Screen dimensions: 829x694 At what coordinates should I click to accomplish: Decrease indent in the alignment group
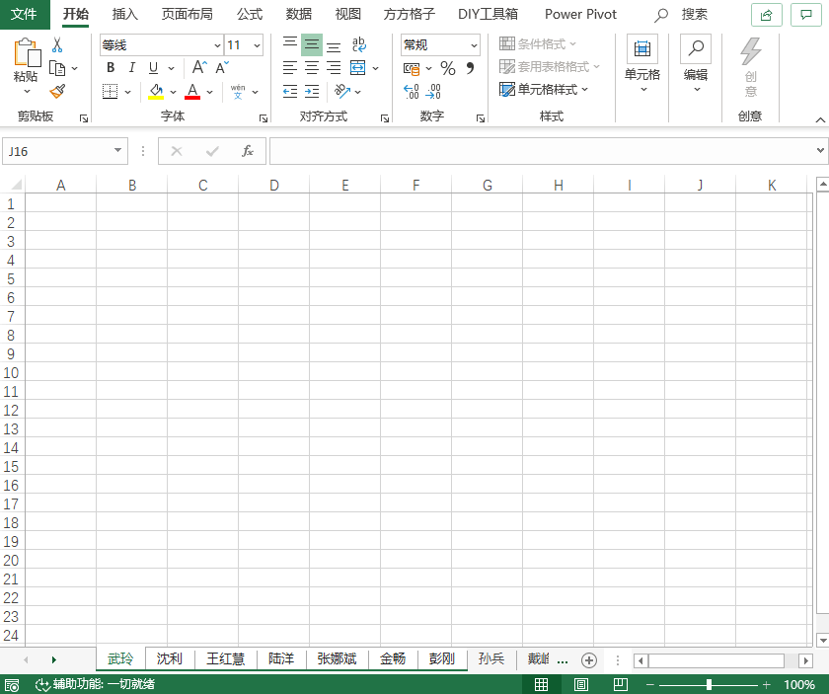(x=290, y=92)
